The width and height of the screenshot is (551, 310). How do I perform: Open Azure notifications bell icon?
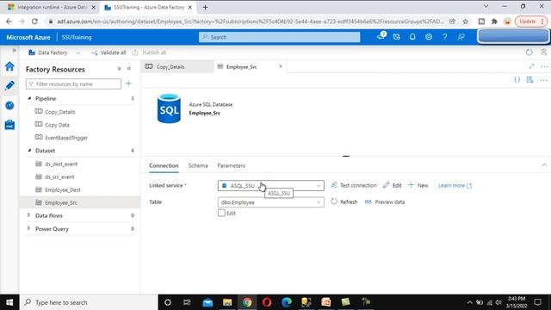click(x=412, y=37)
